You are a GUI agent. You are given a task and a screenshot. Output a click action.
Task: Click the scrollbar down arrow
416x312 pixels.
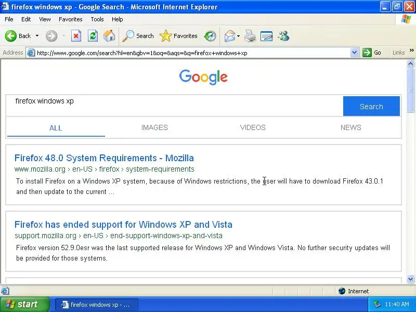(x=410, y=279)
